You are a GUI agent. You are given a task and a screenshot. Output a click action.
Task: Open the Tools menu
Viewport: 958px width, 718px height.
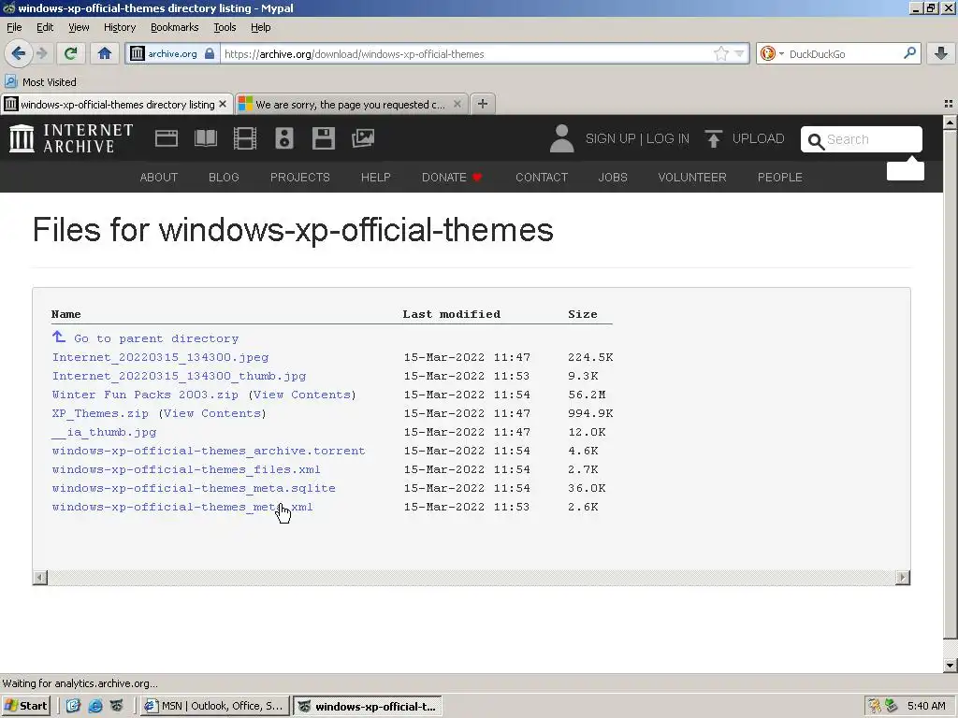[x=225, y=27]
